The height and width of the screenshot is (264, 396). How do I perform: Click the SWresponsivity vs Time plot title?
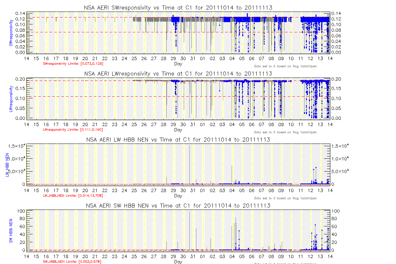coord(178,8)
